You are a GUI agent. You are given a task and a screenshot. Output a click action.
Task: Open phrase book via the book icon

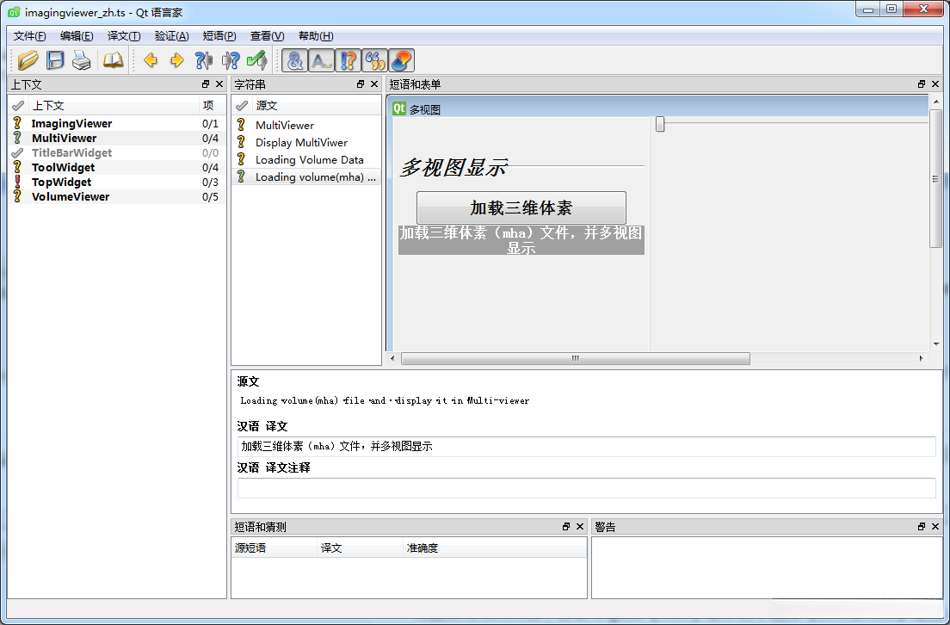click(114, 60)
